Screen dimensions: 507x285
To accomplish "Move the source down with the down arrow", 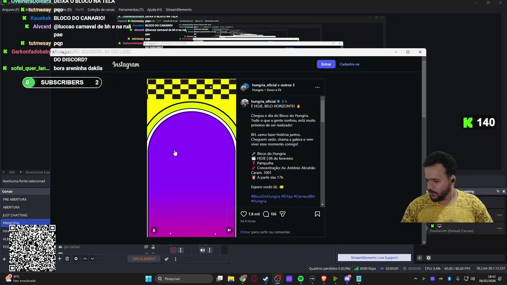I will [92, 259].
